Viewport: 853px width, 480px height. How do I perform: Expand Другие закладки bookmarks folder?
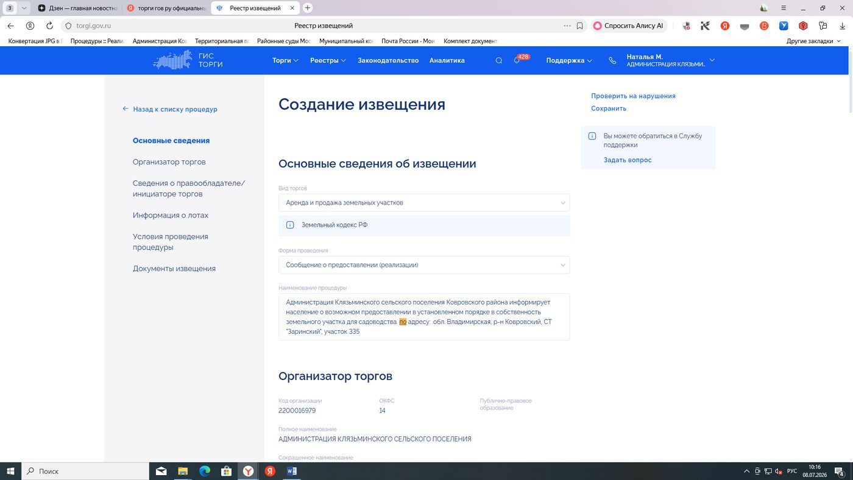[813, 41]
